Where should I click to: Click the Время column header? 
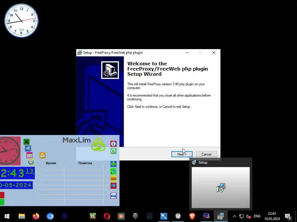(x=51, y=163)
